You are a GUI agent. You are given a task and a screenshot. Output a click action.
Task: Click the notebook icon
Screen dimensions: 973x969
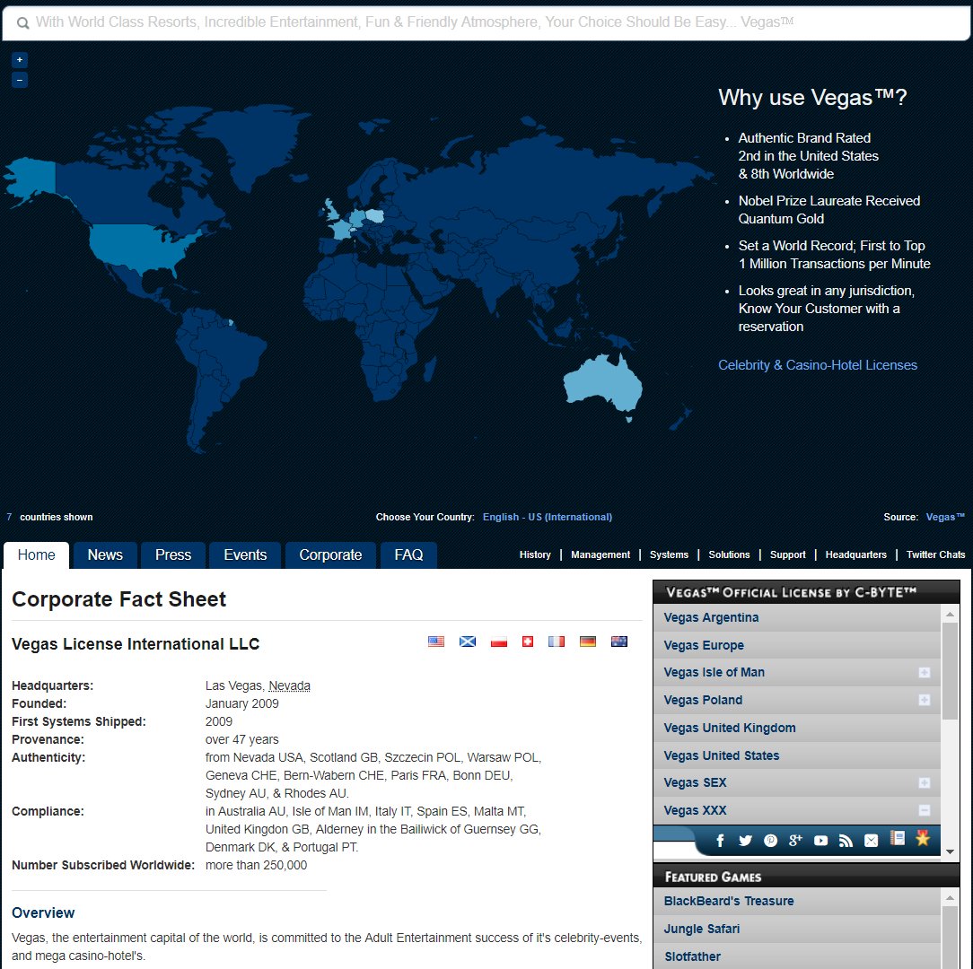[898, 838]
